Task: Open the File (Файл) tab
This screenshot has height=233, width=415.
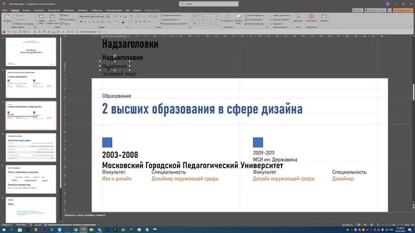Action: [x=5, y=10]
